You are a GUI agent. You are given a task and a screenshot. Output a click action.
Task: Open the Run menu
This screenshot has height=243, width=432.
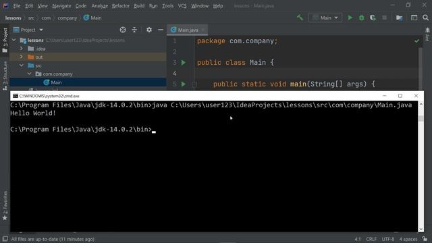[x=153, y=6]
